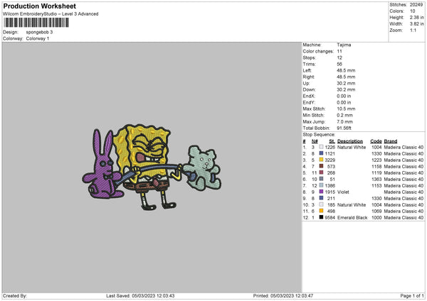Screen dimensions: 427x301
Task: Click the Min Stitch value '0.2 mm'
Action: [344, 115]
